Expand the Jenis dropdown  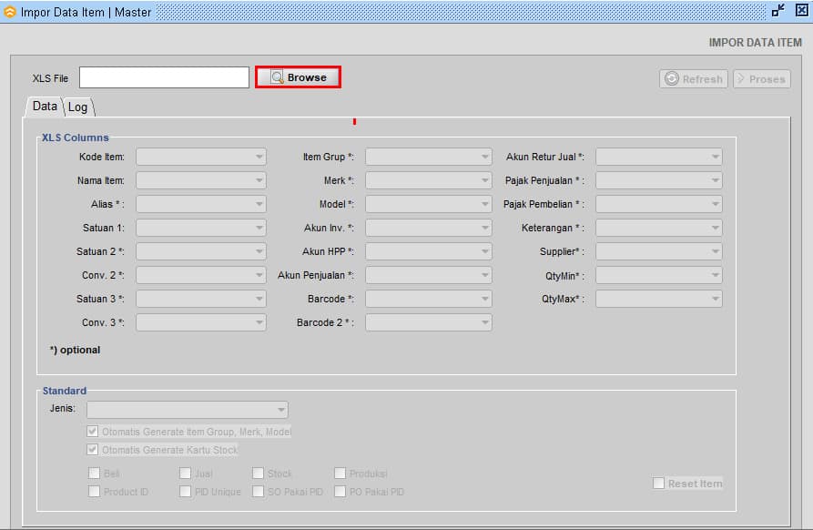(x=280, y=410)
